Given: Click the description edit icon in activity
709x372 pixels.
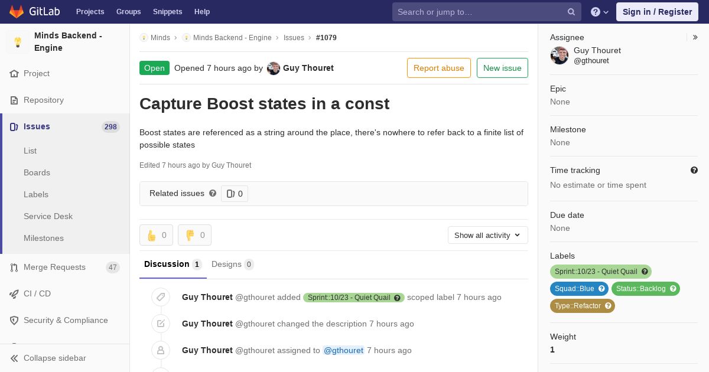Looking at the screenshot, I should pos(161,324).
